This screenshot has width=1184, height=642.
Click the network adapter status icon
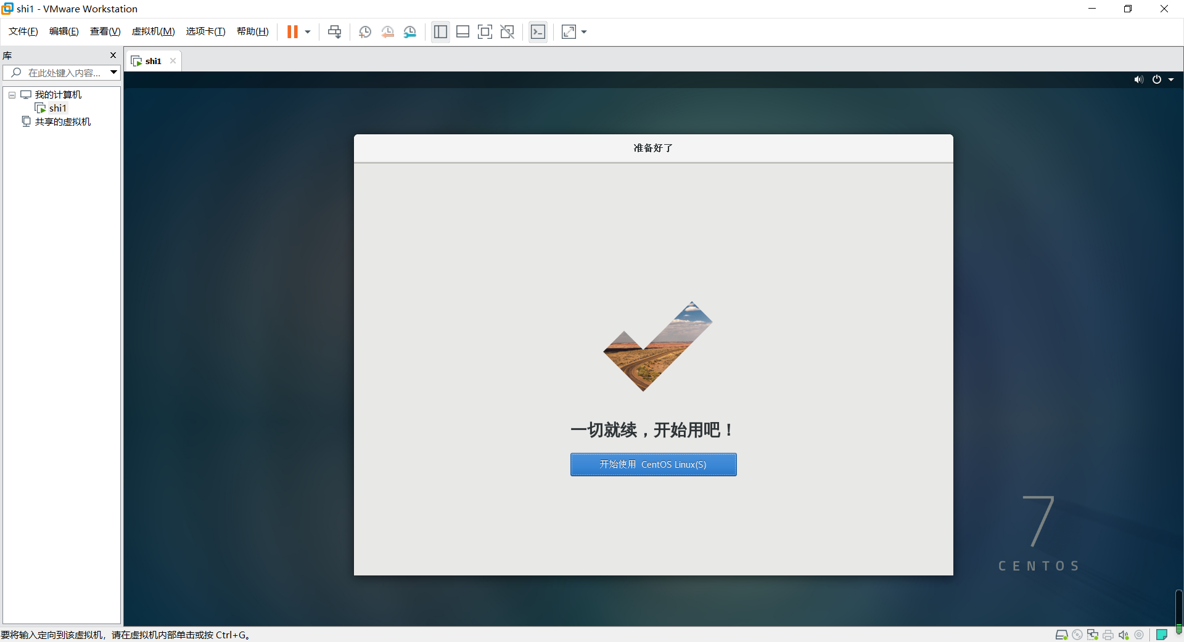pyautogui.click(x=1093, y=635)
